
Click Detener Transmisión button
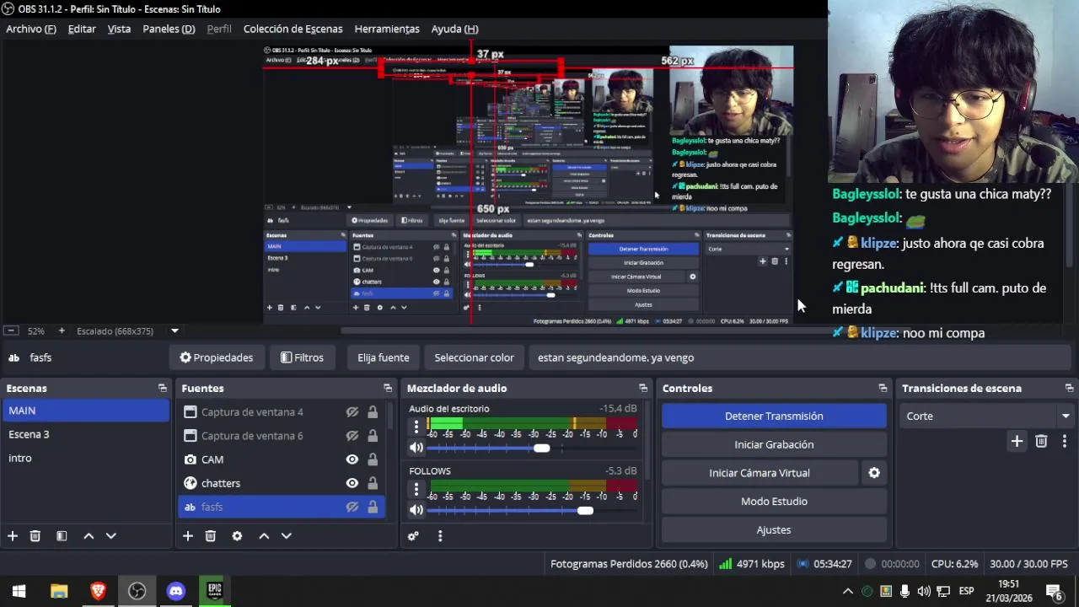774,416
